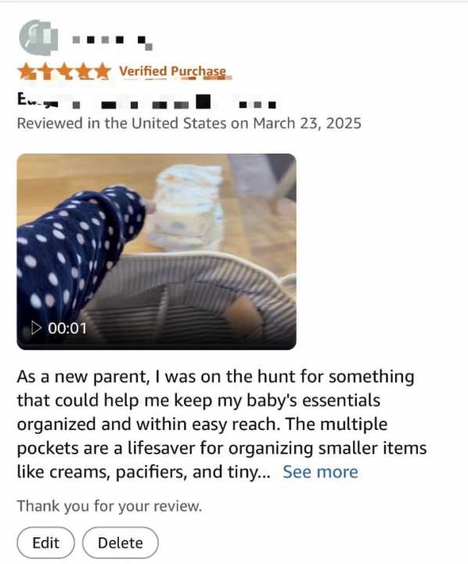Click the second orange rating star
This screenshot has width=468, height=564.
pyautogui.click(x=45, y=71)
